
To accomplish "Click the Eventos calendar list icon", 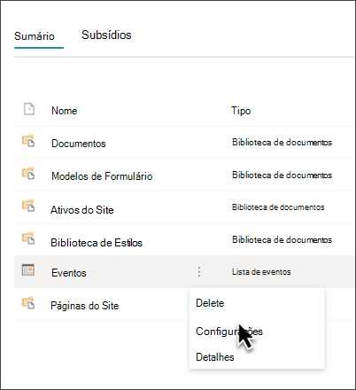I will tap(28, 269).
